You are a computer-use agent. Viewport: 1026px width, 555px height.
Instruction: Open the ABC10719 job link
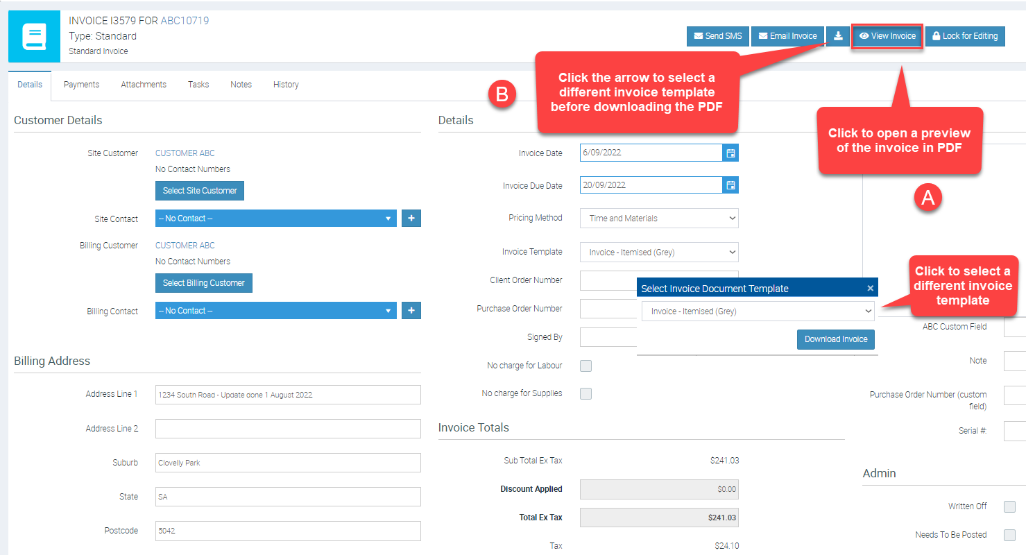pyautogui.click(x=185, y=21)
